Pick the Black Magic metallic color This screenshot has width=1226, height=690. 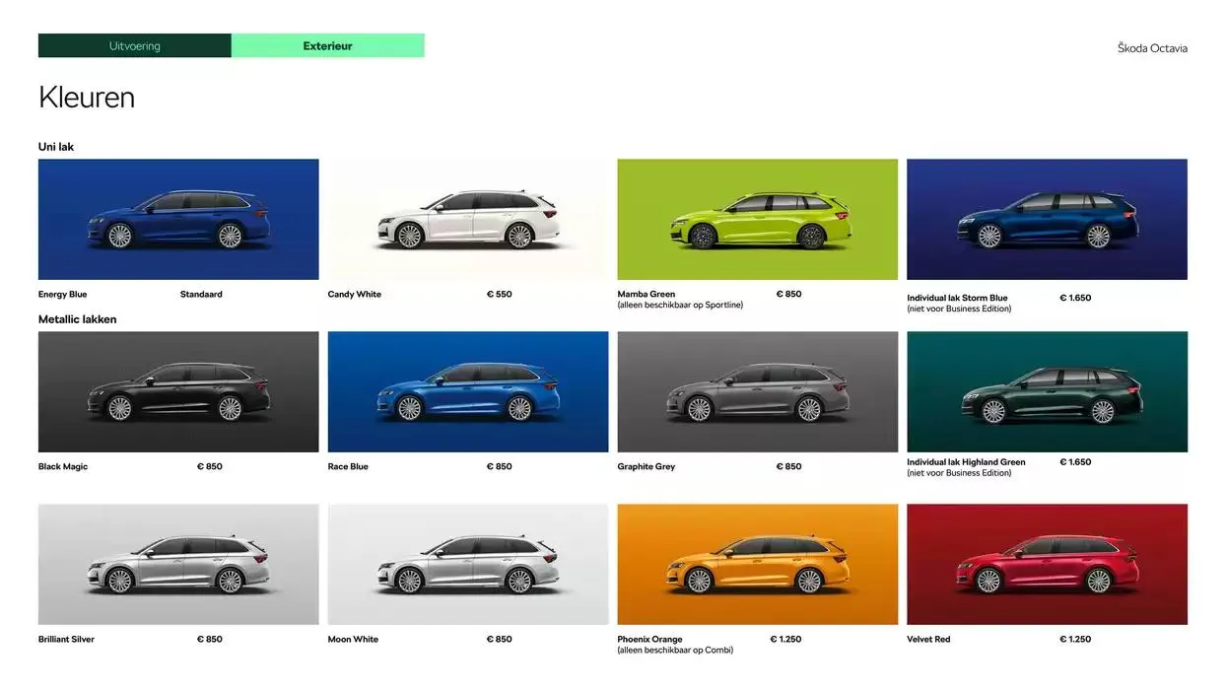177,391
